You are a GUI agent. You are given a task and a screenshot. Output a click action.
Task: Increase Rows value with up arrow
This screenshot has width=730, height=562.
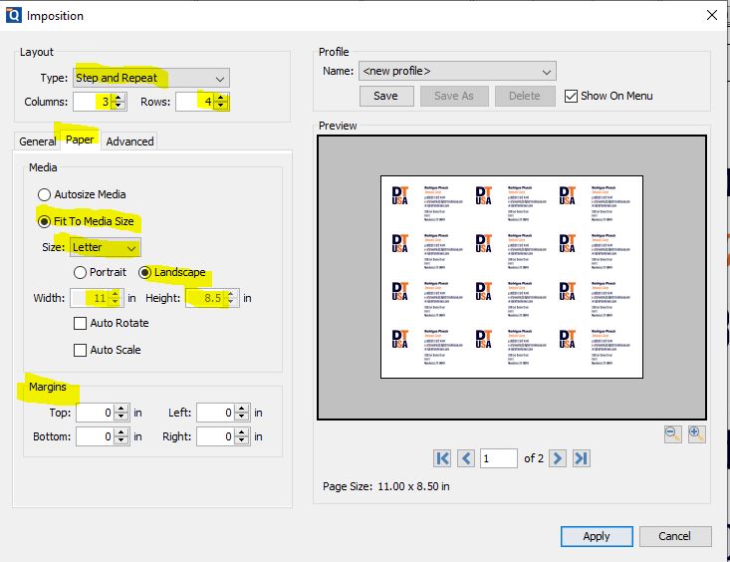[x=222, y=98]
